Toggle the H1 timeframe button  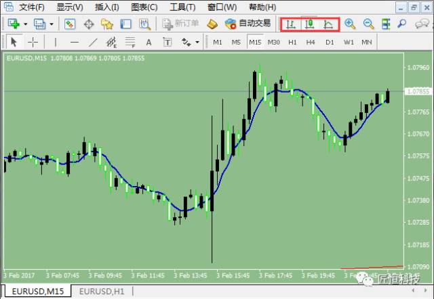[292, 42]
